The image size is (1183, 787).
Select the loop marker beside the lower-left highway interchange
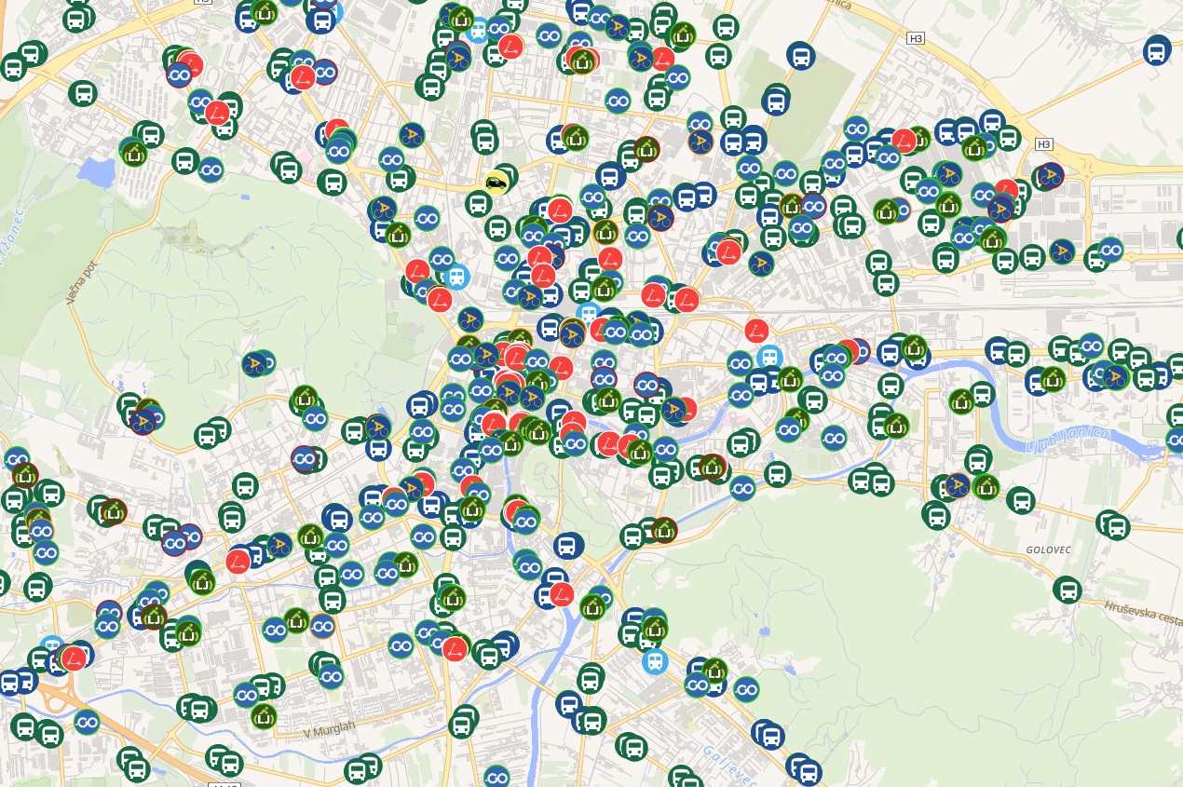[87, 722]
